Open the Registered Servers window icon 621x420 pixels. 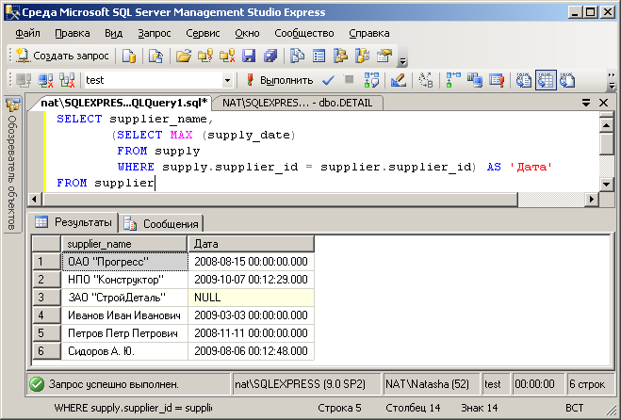click(x=298, y=56)
